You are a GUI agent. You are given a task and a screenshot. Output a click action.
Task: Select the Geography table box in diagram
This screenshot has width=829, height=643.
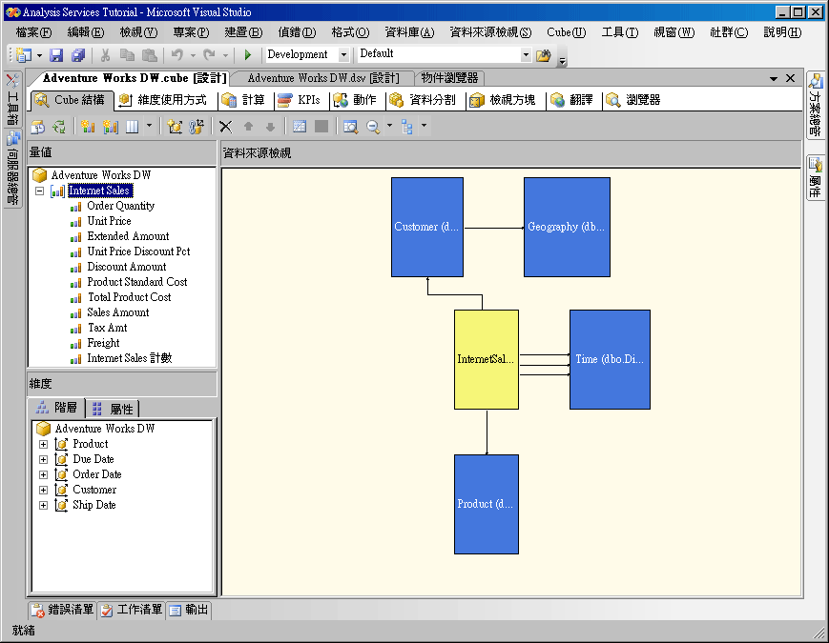567,227
